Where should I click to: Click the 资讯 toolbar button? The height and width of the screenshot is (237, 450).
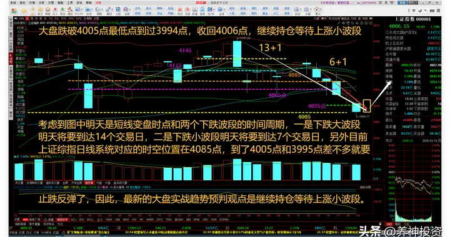click(x=137, y=8)
